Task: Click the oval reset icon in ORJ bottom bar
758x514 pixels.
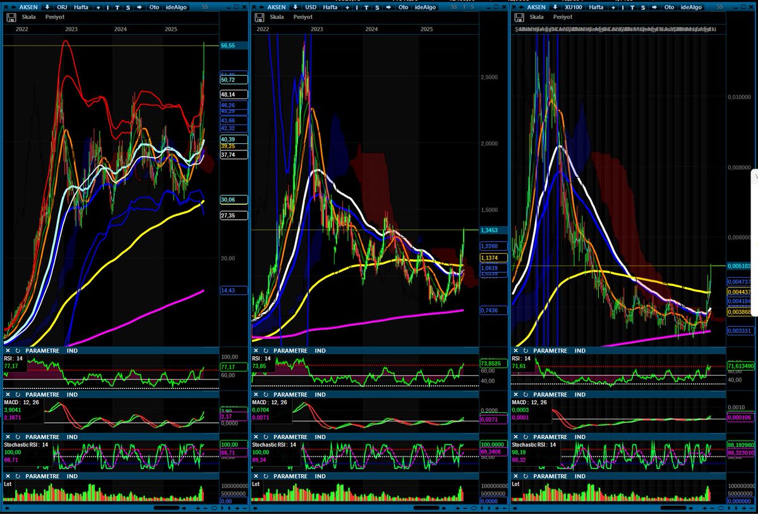Action: pyautogui.click(x=214, y=508)
